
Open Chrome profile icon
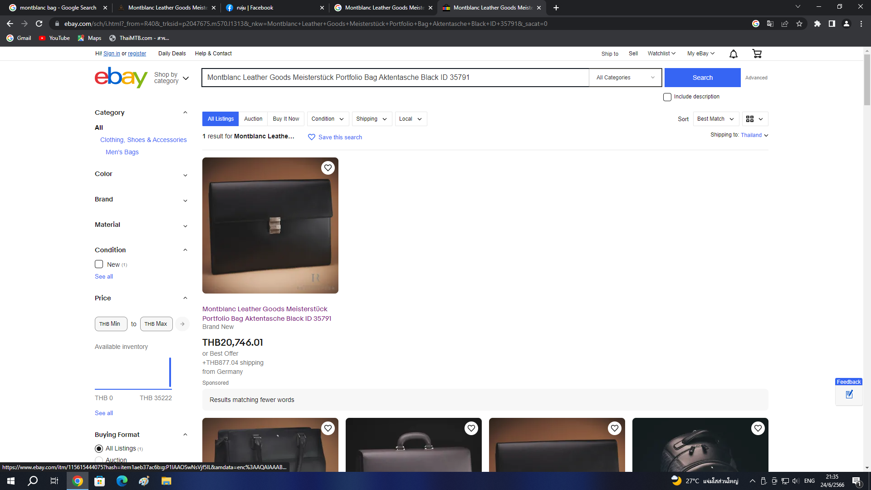click(x=847, y=24)
